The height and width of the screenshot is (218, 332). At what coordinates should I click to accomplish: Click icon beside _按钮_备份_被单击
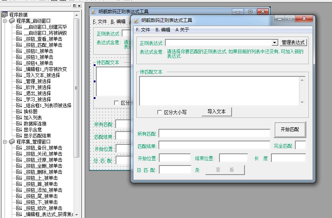coord(19,148)
